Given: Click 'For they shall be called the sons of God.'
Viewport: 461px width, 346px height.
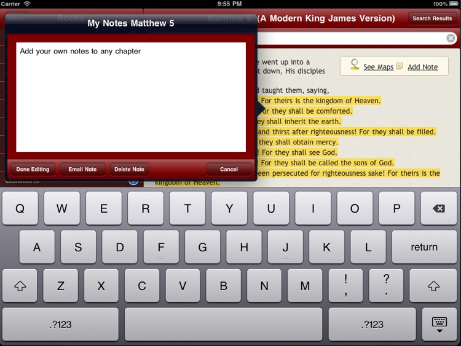Looking at the screenshot, I should (x=327, y=163).
